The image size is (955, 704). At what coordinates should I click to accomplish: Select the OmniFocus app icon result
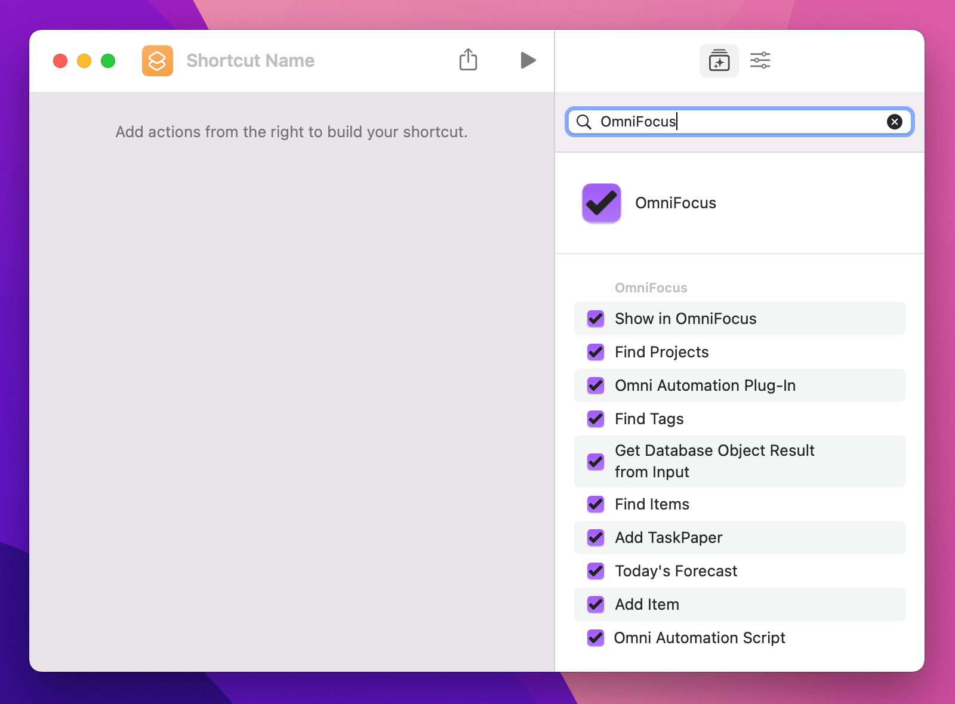pos(602,203)
